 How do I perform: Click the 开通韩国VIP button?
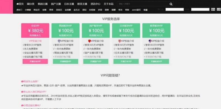click(x=65, y=61)
